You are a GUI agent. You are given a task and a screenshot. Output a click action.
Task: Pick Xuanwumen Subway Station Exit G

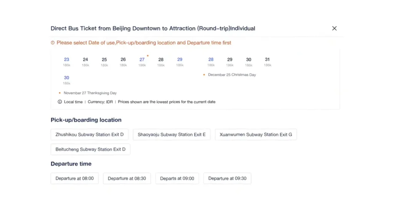click(256, 135)
